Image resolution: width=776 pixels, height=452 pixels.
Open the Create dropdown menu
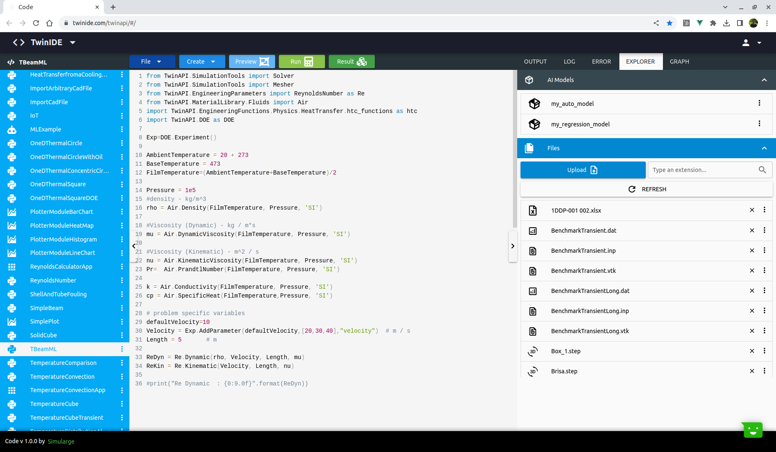tap(202, 62)
